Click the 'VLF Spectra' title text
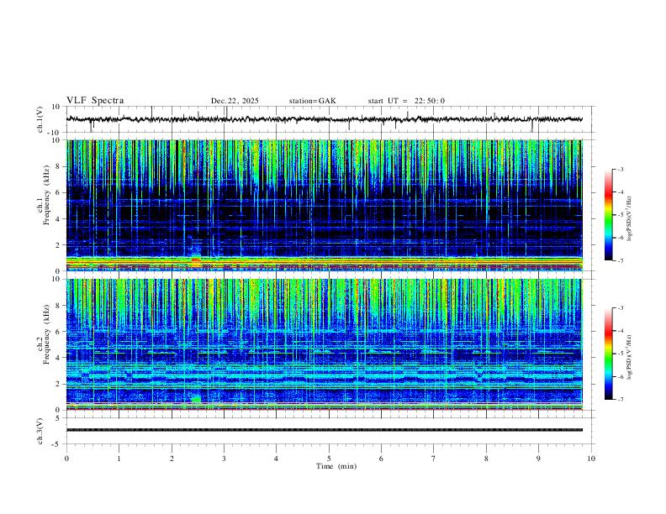The height and width of the screenshot is (514, 666). tap(95, 101)
